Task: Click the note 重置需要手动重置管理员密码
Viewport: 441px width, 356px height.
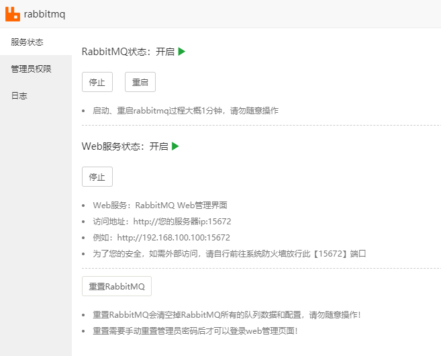Action: (x=195, y=330)
